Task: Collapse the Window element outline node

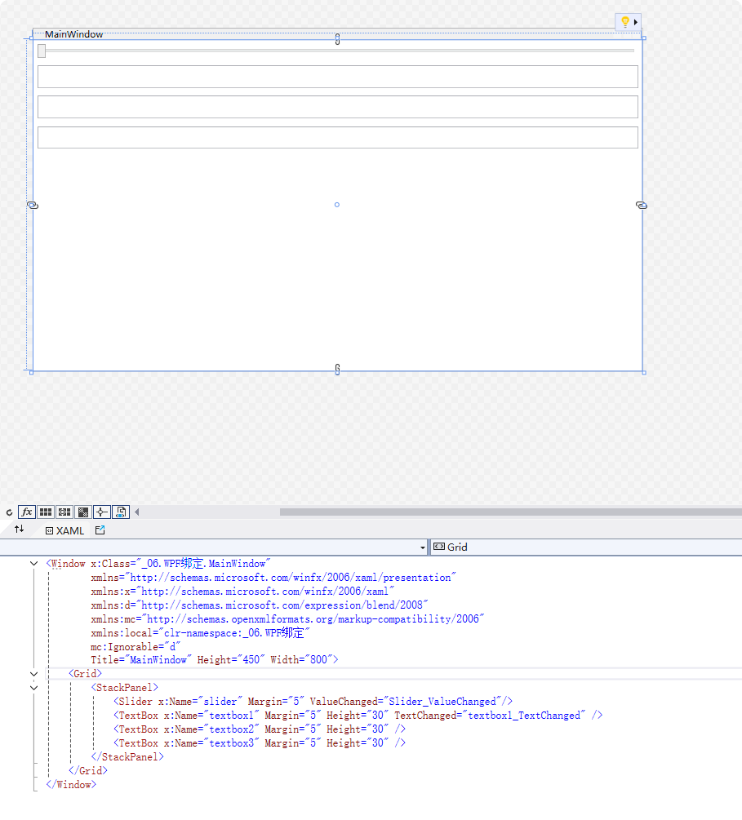Action: click(x=34, y=563)
